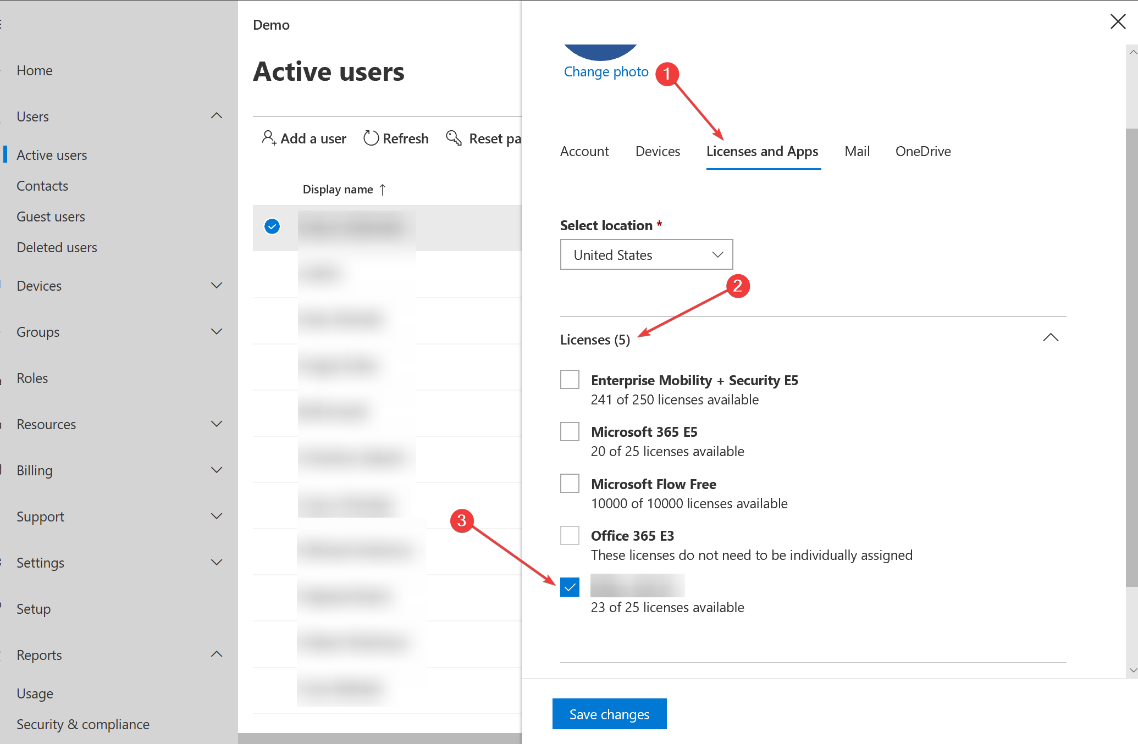The image size is (1138, 744).
Task: Collapse the Licenses (5) section
Action: click(x=1051, y=337)
